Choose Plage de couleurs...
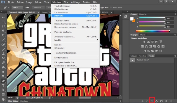177x103 pixels. 76,32
